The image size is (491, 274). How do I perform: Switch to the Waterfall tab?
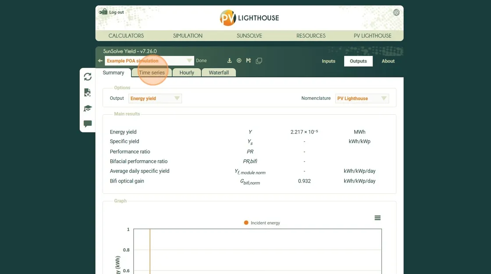click(x=219, y=73)
